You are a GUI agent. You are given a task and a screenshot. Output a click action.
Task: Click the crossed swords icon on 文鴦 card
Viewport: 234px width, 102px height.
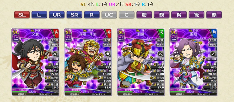point(55,54)
